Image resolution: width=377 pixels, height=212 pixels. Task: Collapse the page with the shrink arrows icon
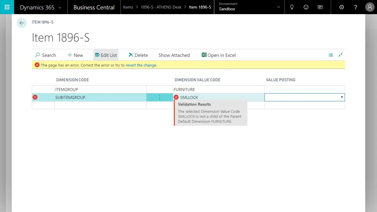(x=340, y=55)
